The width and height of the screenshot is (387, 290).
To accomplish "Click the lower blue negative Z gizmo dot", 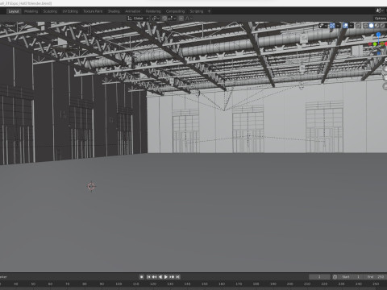I will [x=378, y=53].
